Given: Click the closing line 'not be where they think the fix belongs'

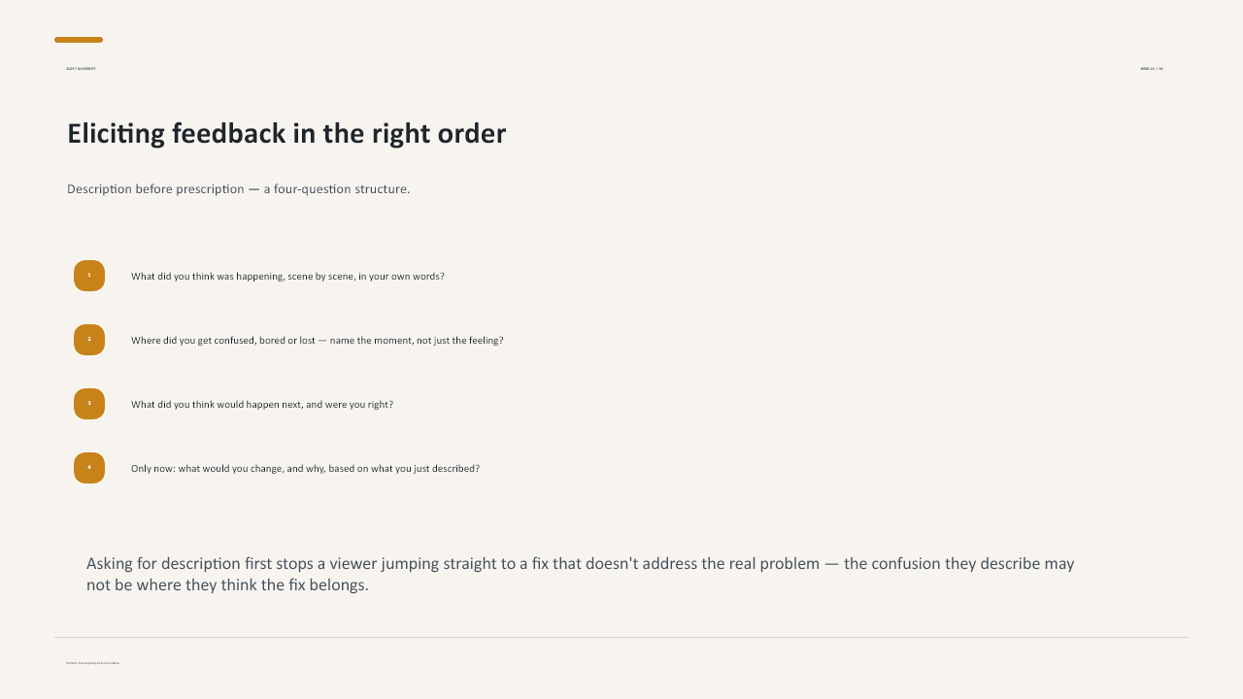Looking at the screenshot, I should [x=227, y=584].
